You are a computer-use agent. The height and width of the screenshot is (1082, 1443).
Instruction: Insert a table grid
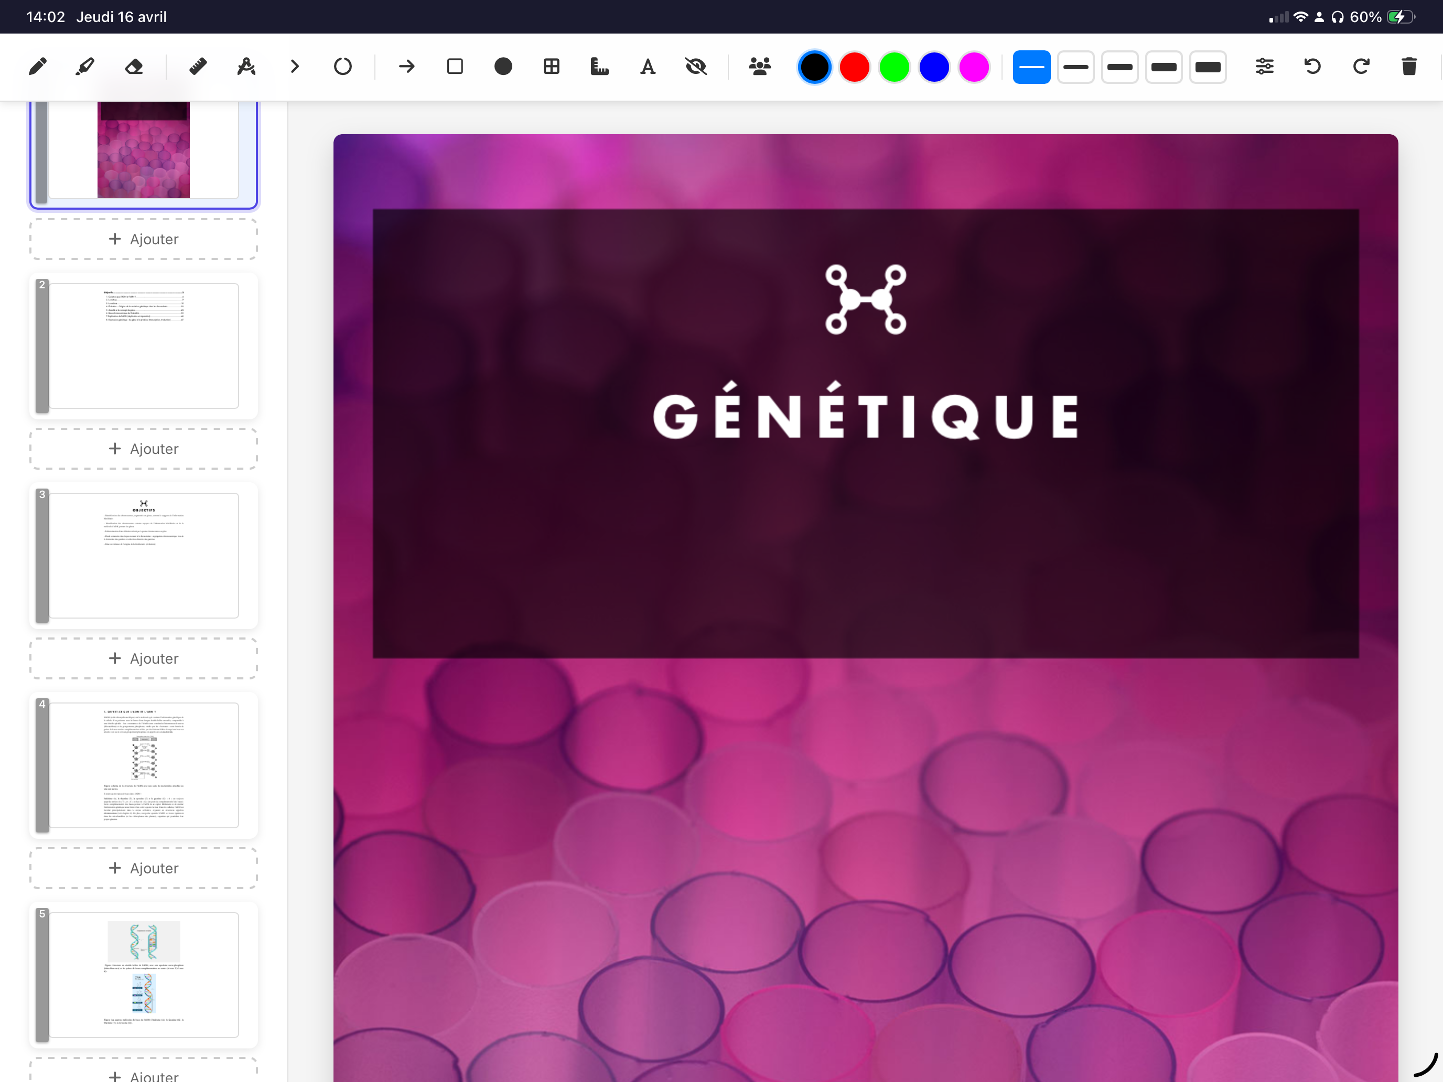(x=551, y=67)
